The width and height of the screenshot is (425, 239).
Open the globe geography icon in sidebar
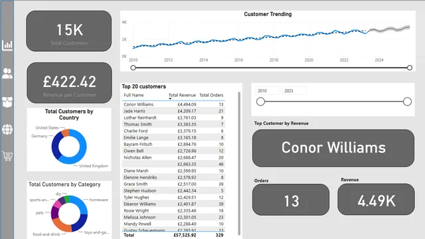point(7,129)
